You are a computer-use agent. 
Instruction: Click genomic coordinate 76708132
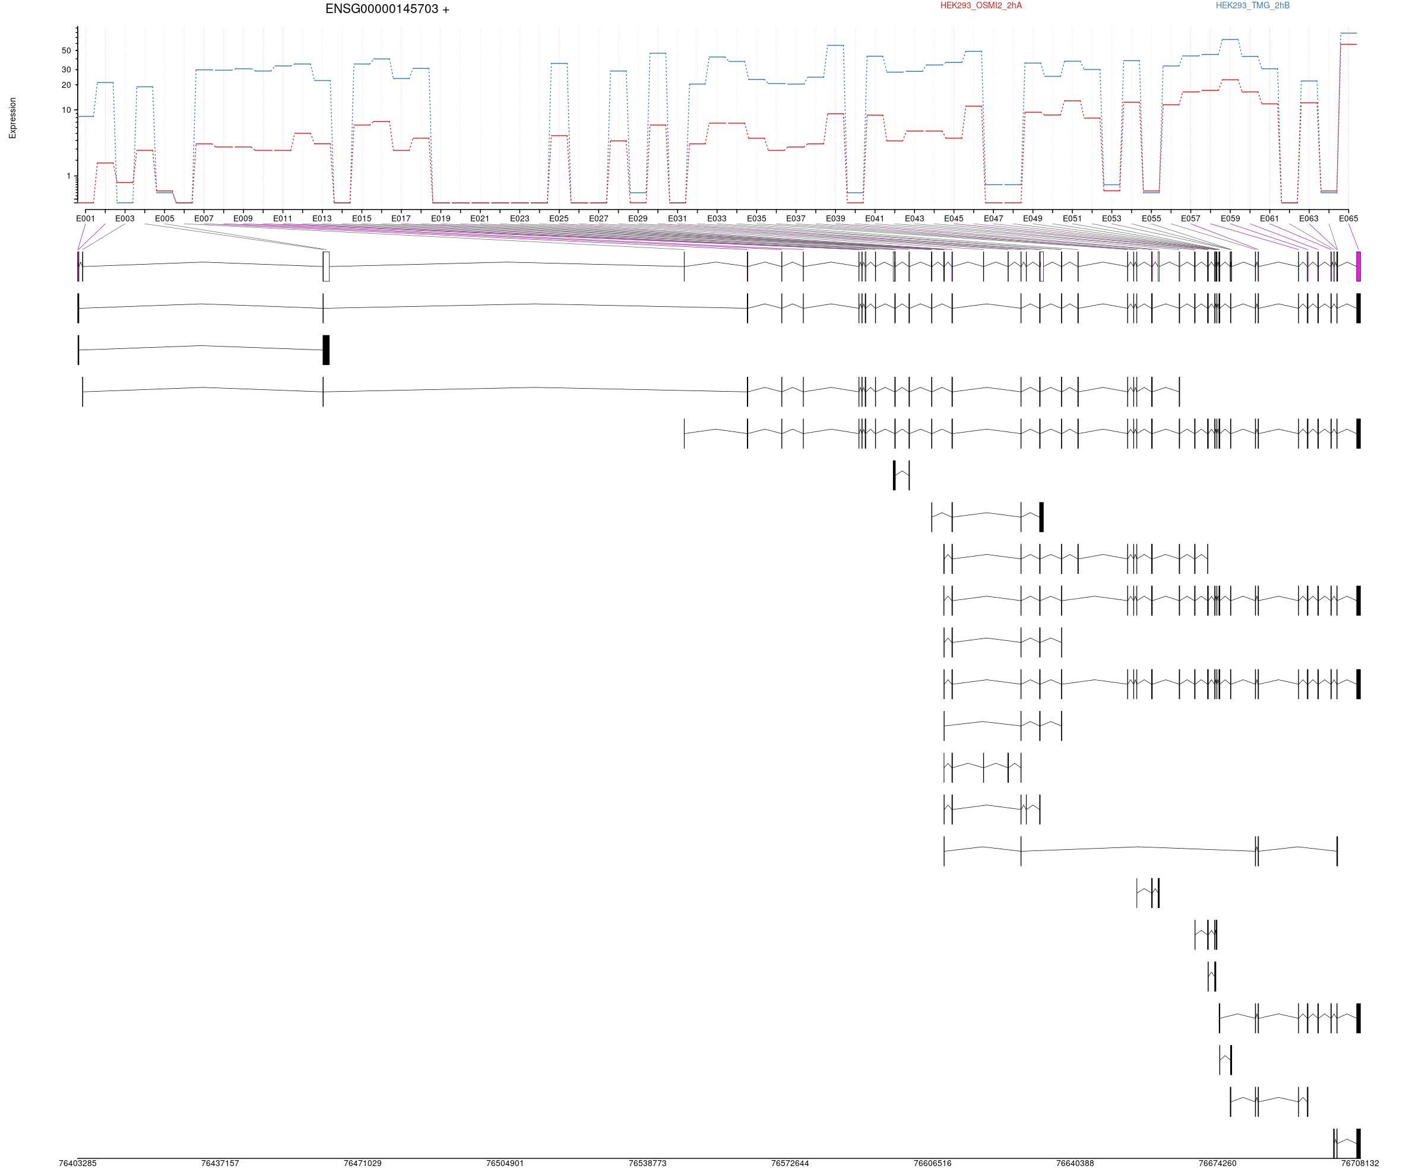click(1360, 1164)
